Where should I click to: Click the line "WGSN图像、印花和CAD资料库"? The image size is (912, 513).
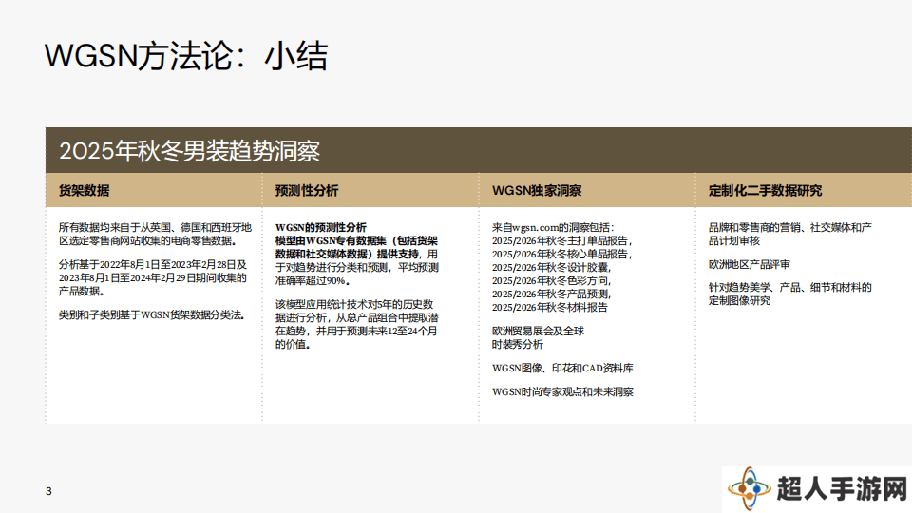[x=563, y=369]
